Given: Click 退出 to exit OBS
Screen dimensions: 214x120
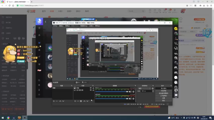Looking at the screenshot, I should click(163, 101).
